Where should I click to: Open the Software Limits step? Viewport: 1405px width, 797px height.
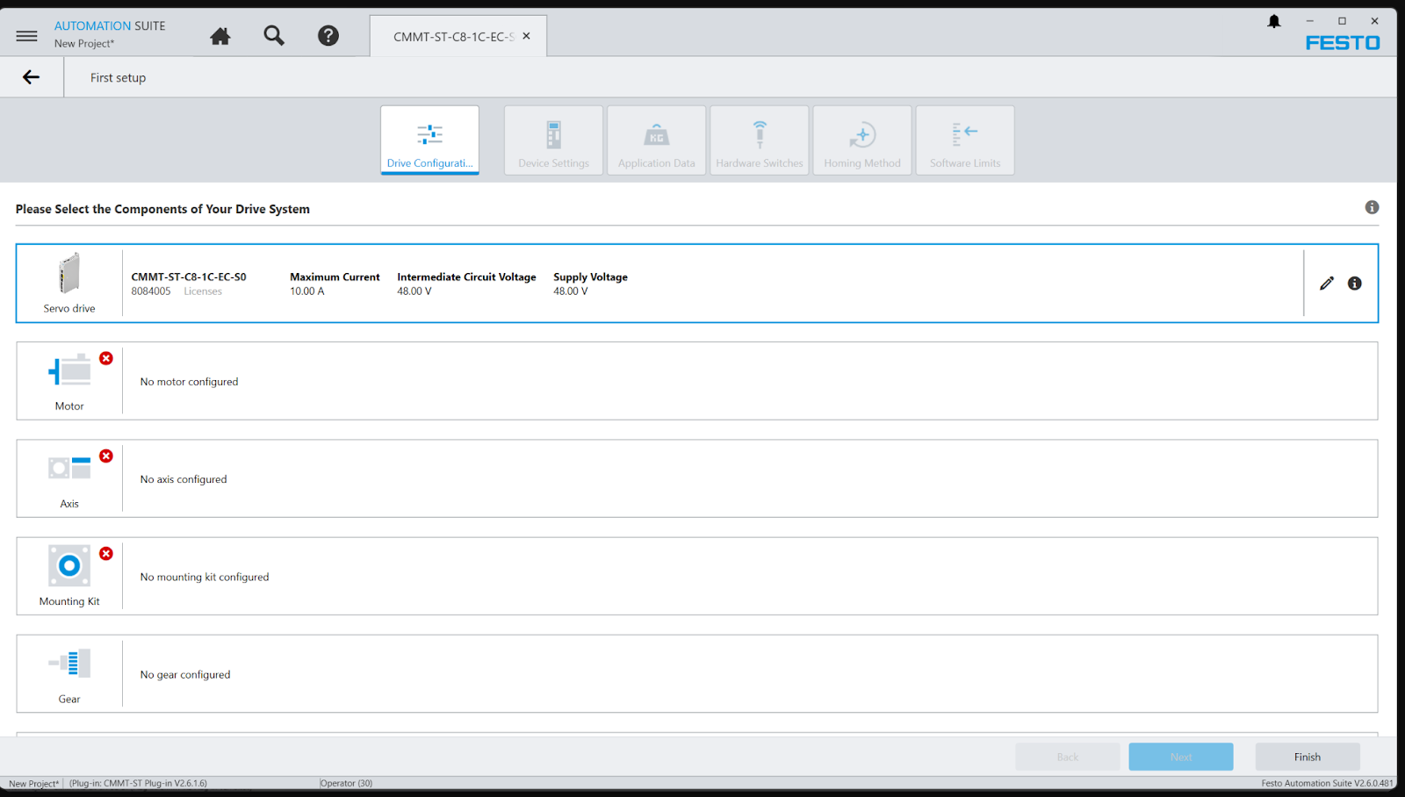point(965,140)
